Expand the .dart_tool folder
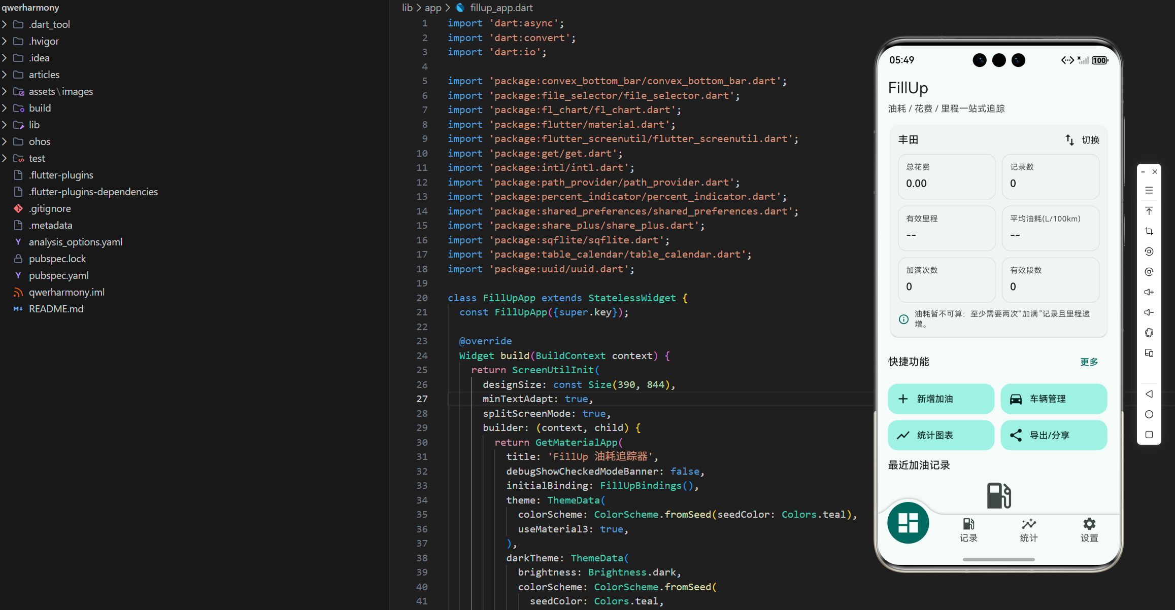The image size is (1175, 610). (49, 24)
